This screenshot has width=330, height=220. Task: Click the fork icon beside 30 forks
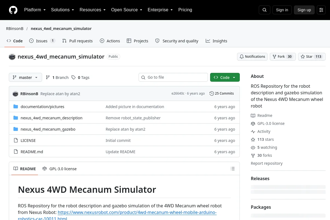point(253,155)
